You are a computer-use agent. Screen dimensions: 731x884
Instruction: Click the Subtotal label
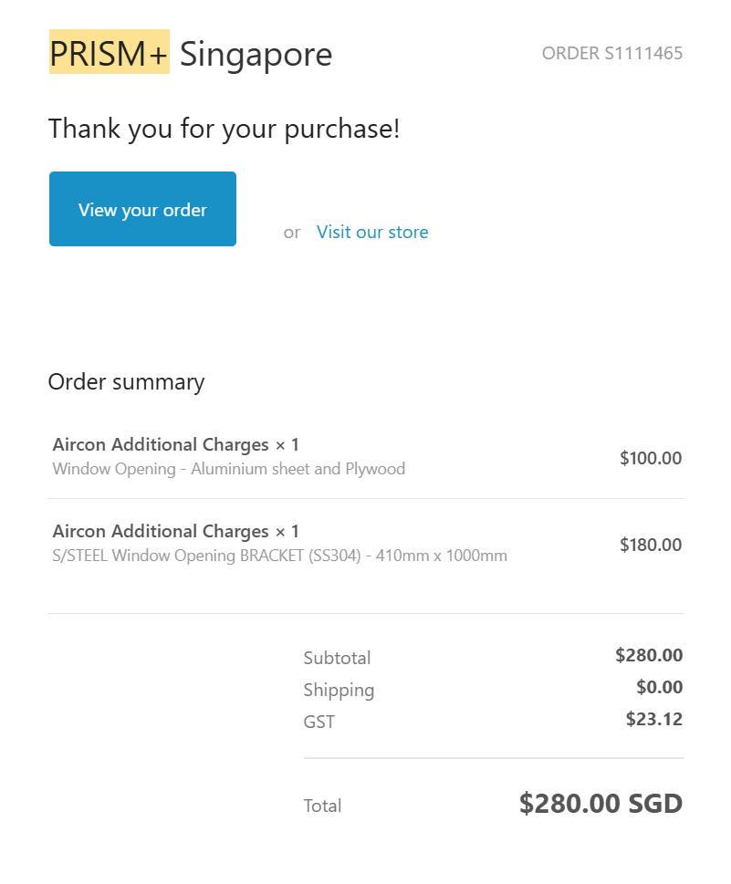click(337, 658)
